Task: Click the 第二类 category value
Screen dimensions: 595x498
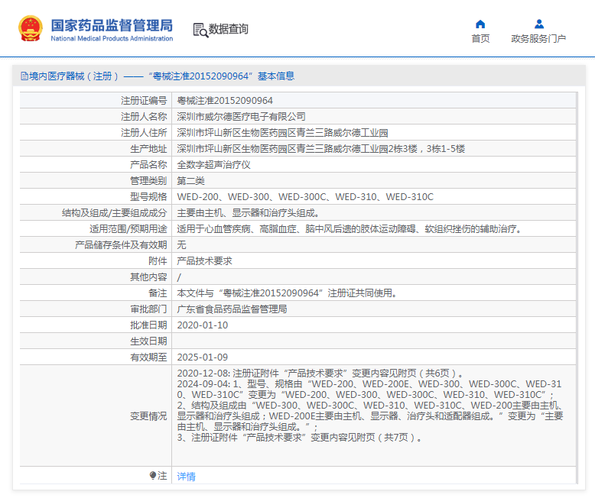Action: [x=191, y=181]
